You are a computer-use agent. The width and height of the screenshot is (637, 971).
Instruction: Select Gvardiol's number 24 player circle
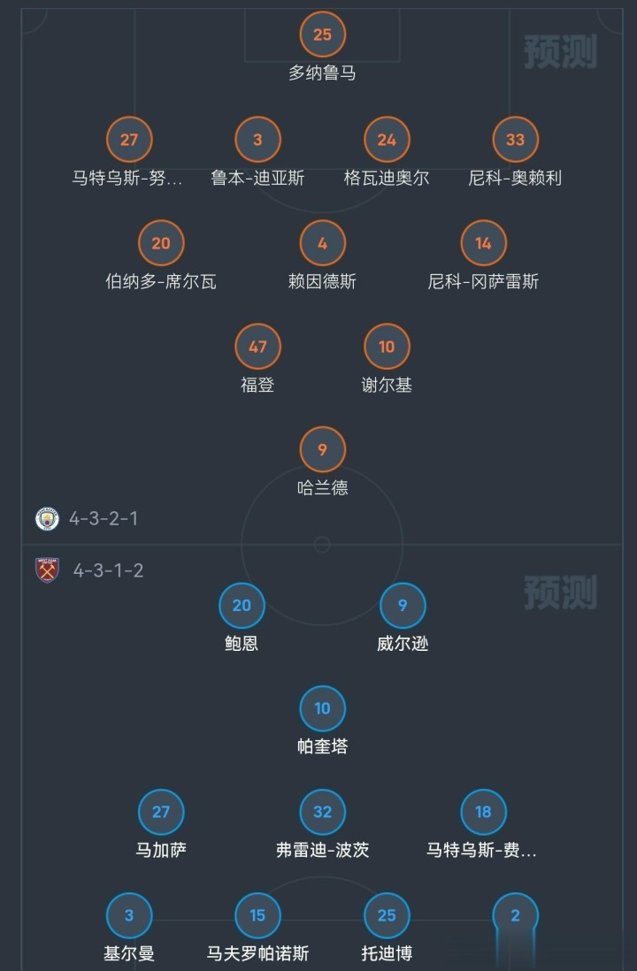(x=387, y=140)
